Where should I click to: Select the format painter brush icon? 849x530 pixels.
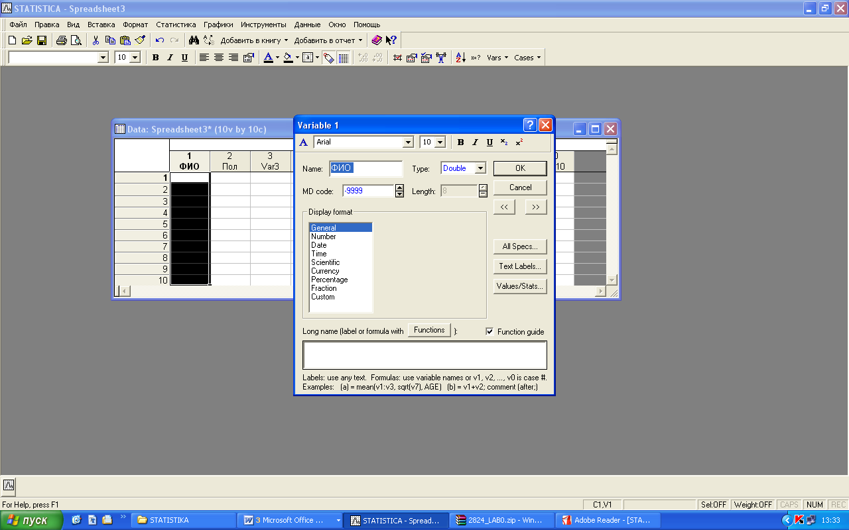click(x=139, y=40)
